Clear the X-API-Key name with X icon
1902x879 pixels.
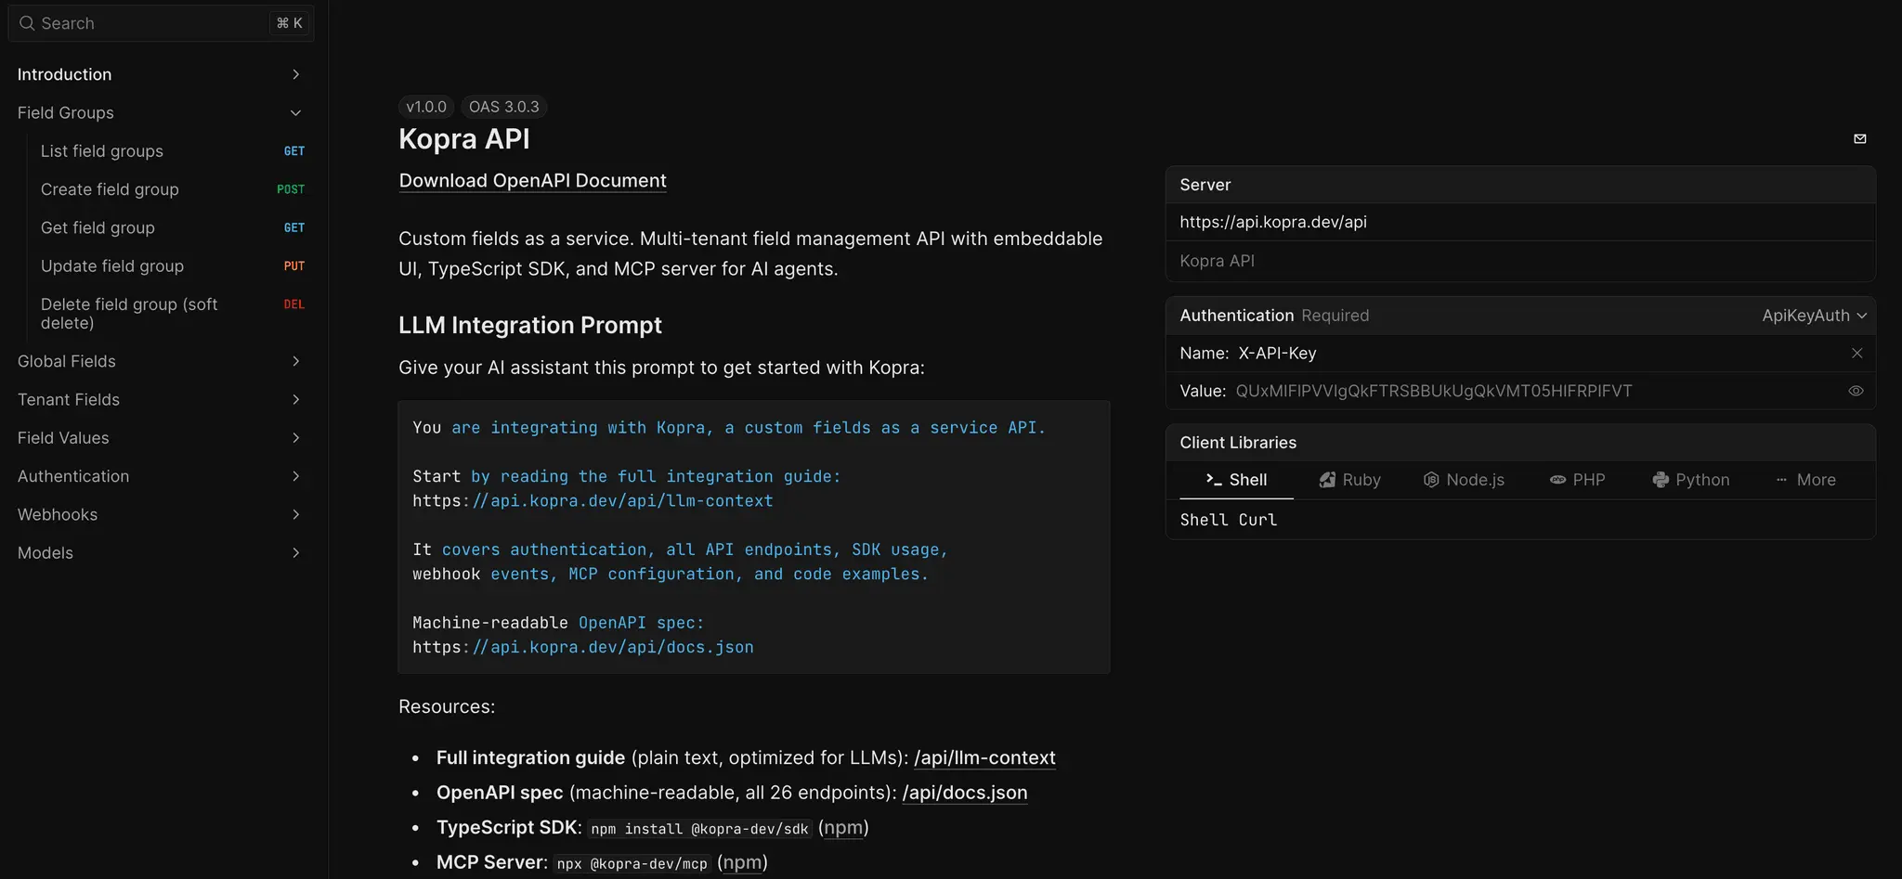pos(1856,353)
